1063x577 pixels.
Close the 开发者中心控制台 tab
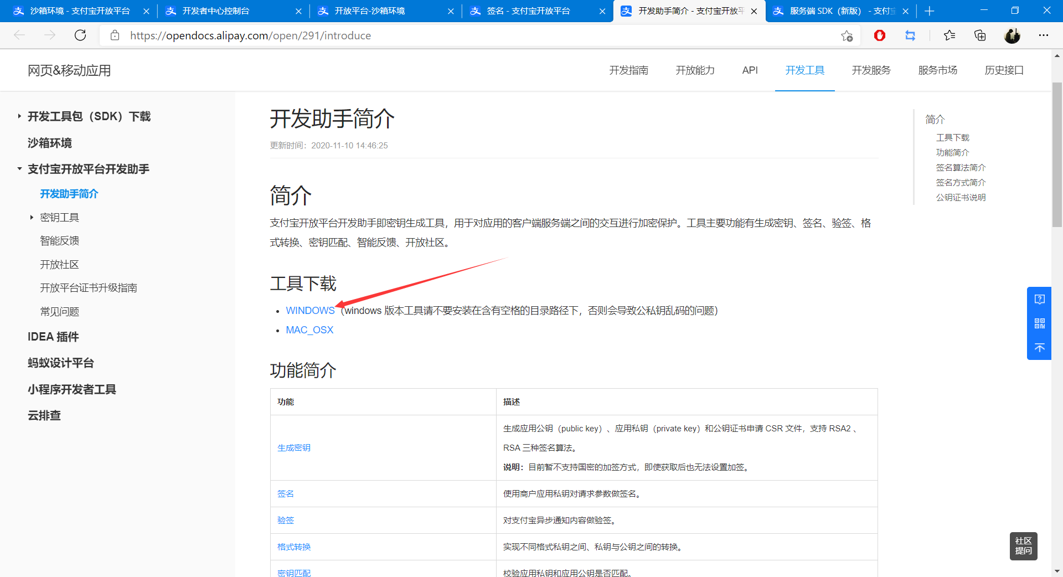click(298, 11)
